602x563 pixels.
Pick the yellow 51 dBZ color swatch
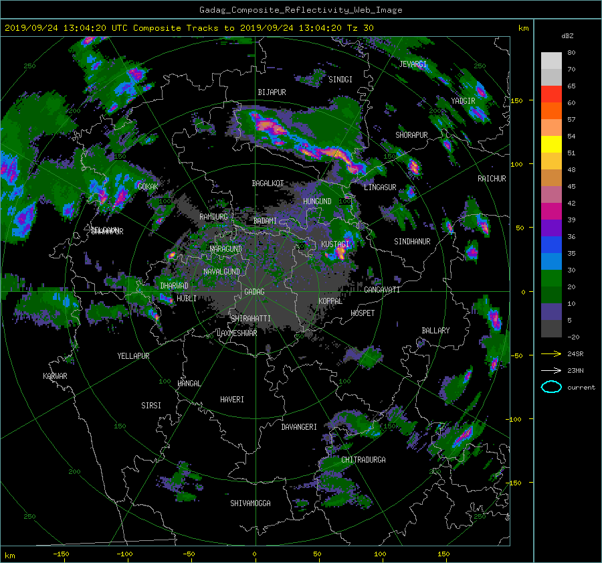[551, 145]
